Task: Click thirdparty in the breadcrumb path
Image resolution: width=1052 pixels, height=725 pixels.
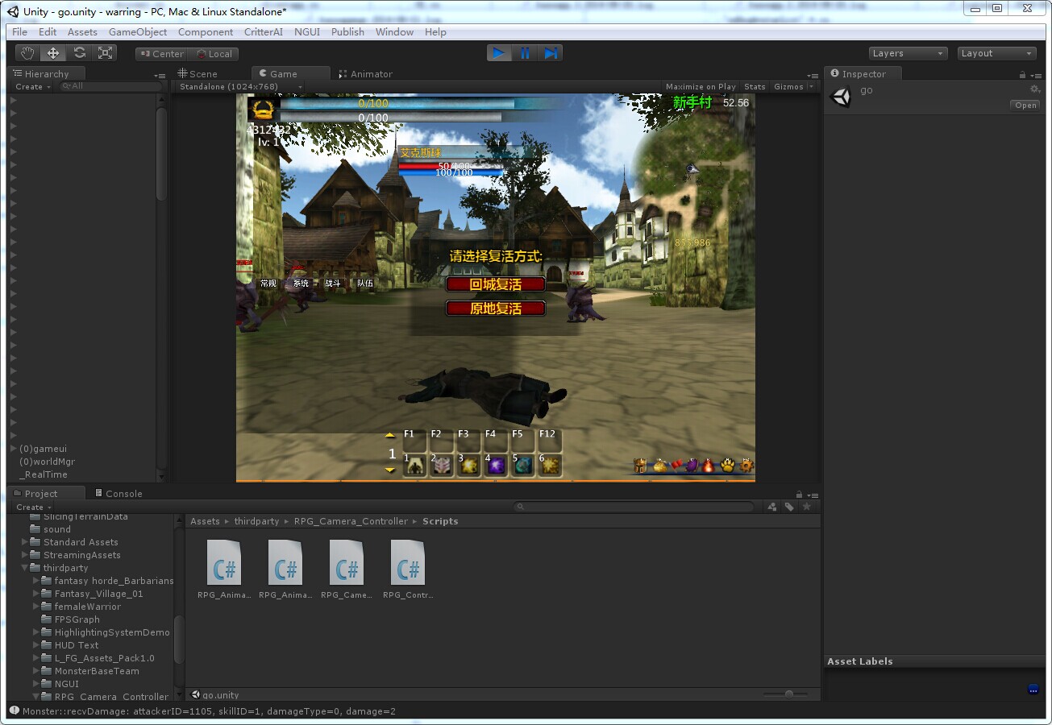Action: (x=256, y=521)
